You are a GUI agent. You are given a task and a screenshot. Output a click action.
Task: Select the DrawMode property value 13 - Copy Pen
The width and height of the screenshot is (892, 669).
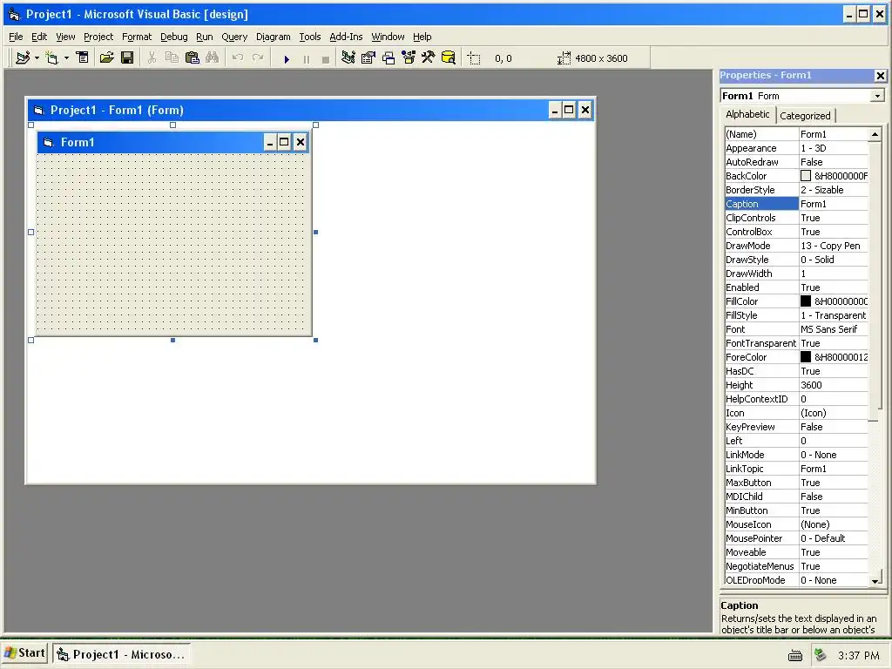coord(834,246)
